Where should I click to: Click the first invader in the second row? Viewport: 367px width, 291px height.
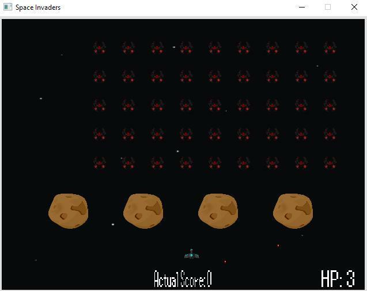tap(100, 76)
